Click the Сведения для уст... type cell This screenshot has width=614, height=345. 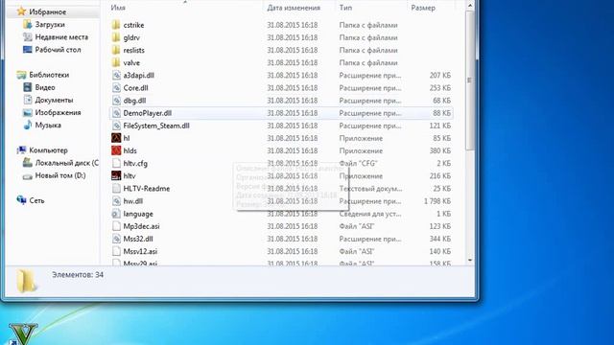(x=370, y=214)
